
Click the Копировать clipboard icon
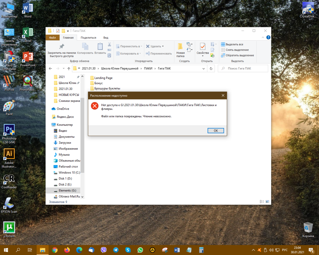point(85,46)
